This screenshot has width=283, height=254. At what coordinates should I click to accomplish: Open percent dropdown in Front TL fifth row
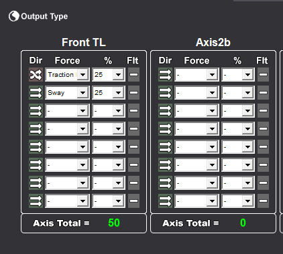[x=109, y=147]
